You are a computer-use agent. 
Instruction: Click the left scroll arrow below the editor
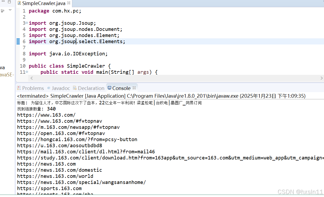pos(31,78)
